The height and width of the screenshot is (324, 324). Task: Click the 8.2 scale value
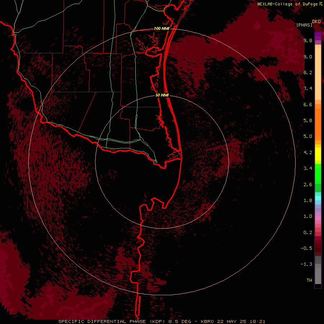pos(308,72)
